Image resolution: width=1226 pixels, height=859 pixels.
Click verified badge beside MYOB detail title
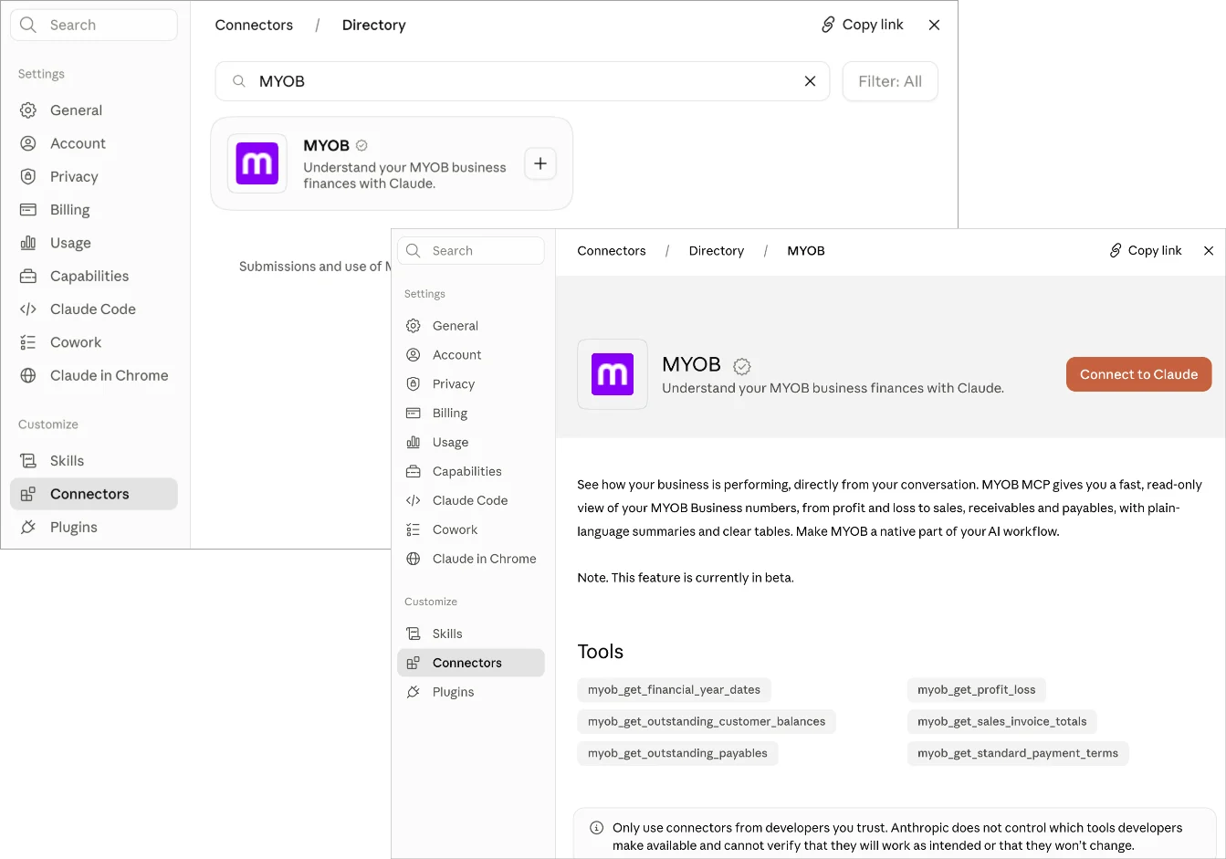[x=742, y=366]
